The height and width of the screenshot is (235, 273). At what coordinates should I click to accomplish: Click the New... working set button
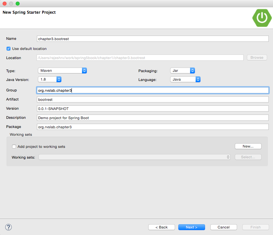point(248,146)
